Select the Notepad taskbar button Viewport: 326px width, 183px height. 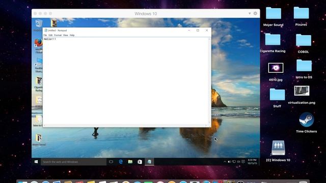pyautogui.click(x=149, y=162)
